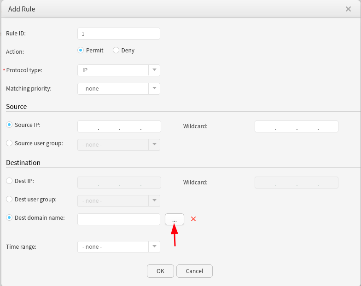Click the red X clear domain icon
Screen dimensions: 361x286
[193, 219]
